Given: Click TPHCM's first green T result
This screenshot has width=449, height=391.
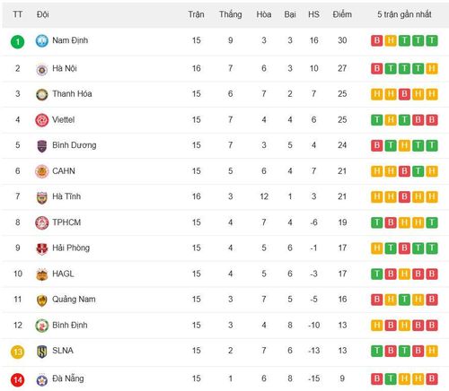Looking at the screenshot, I should [377, 222].
